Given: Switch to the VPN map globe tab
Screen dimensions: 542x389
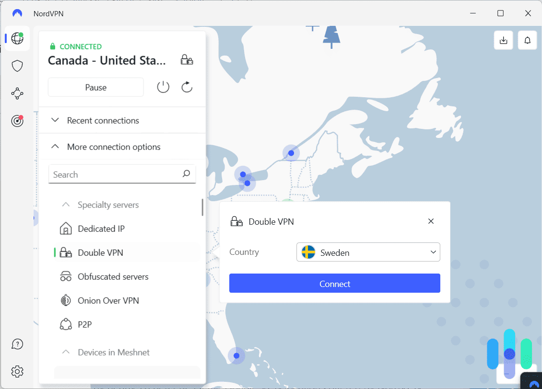Looking at the screenshot, I should [x=17, y=38].
